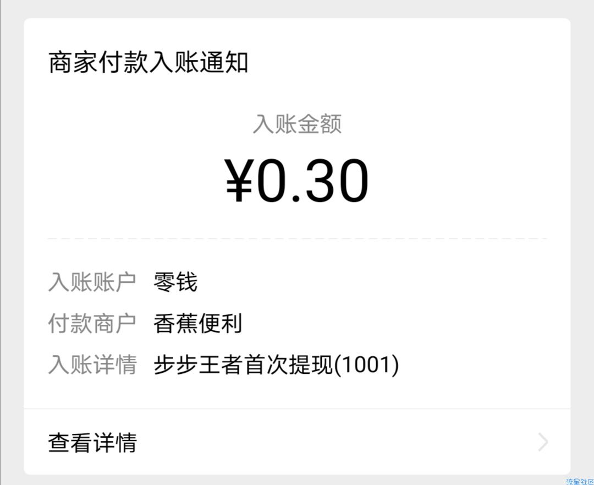Viewport: 594px width, 485px height.
Task: Click the 香蕉便利 merchant name
Action: [x=197, y=323]
